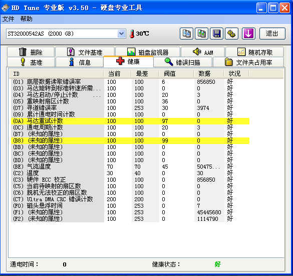Switch to the 文件夹占用率 tab
This screenshot has height=276, width=293.
tap(248, 62)
